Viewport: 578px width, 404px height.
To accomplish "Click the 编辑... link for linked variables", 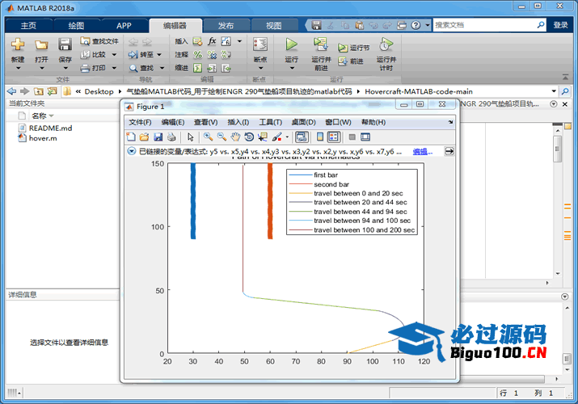I will (423, 151).
